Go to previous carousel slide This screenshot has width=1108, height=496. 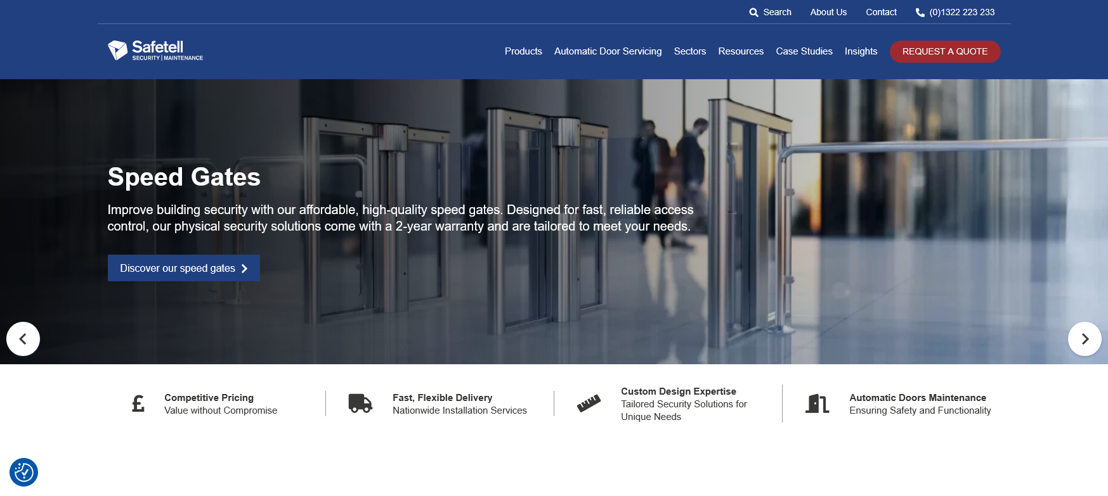click(23, 339)
